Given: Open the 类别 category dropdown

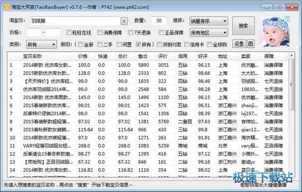Looking at the screenshot, I should [41, 44].
